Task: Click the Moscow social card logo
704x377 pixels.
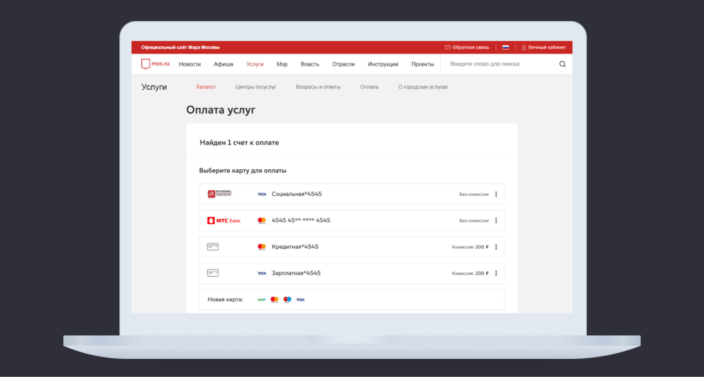Action: (219, 194)
